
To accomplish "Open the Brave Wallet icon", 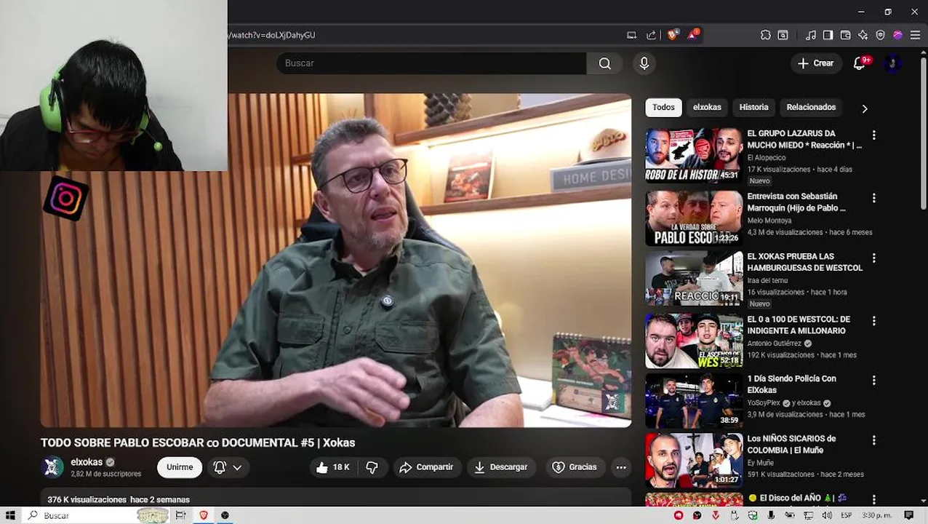I will pyautogui.click(x=845, y=35).
